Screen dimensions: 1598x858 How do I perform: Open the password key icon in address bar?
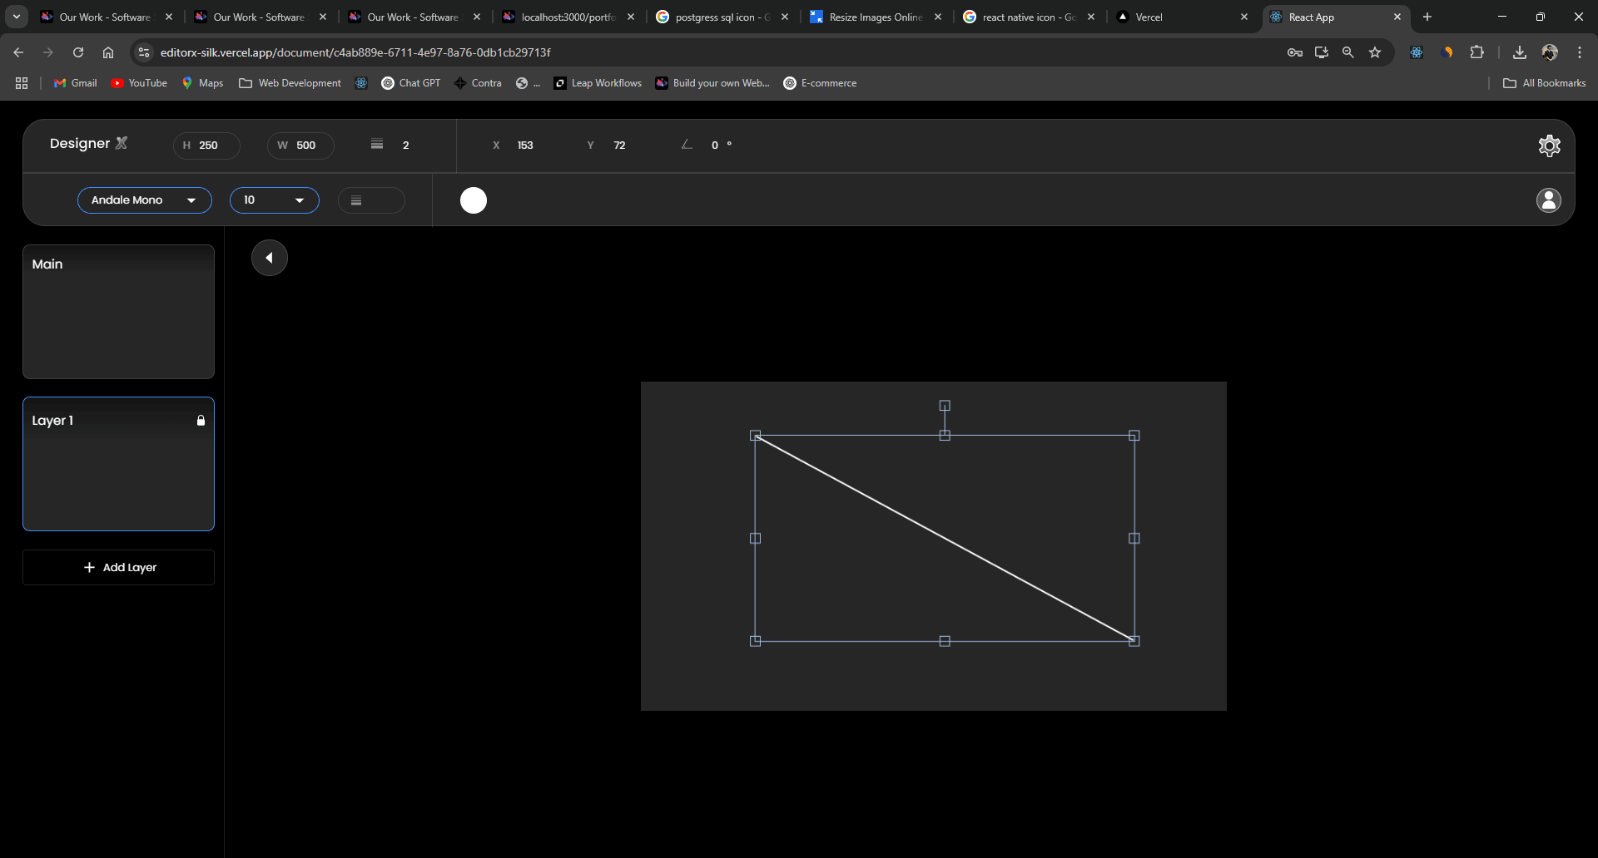1295,52
